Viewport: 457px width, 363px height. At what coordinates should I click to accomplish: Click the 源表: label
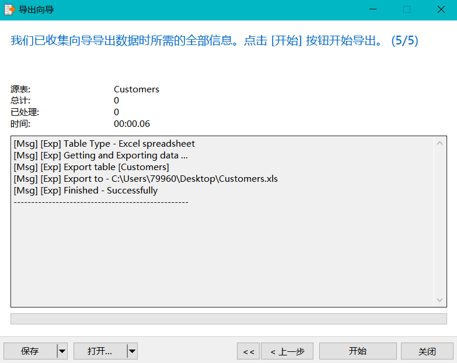point(20,89)
